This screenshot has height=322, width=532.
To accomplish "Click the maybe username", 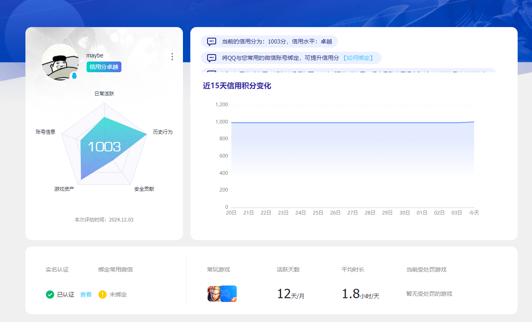I will [x=95, y=55].
